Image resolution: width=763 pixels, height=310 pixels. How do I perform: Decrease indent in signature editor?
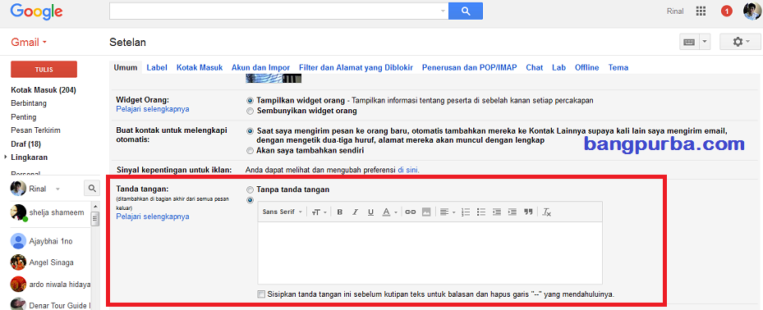pos(497,212)
